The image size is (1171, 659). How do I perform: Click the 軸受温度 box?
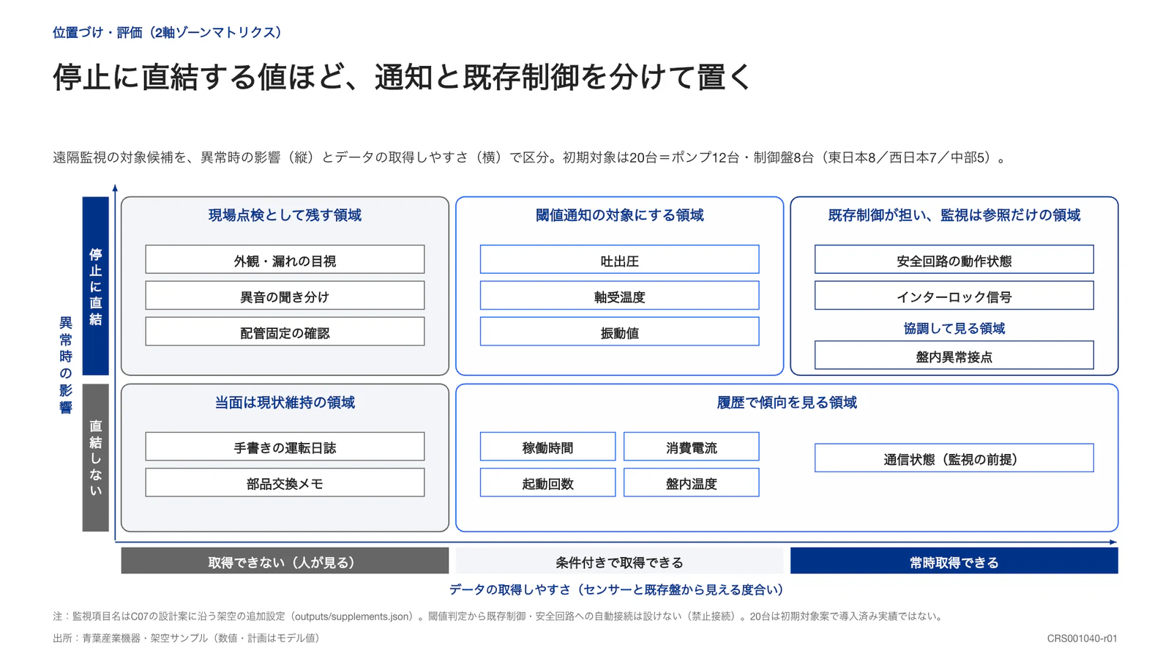pos(619,296)
